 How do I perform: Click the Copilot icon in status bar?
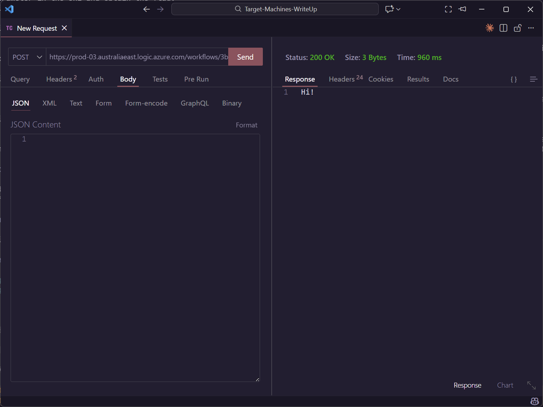point(535,401)
